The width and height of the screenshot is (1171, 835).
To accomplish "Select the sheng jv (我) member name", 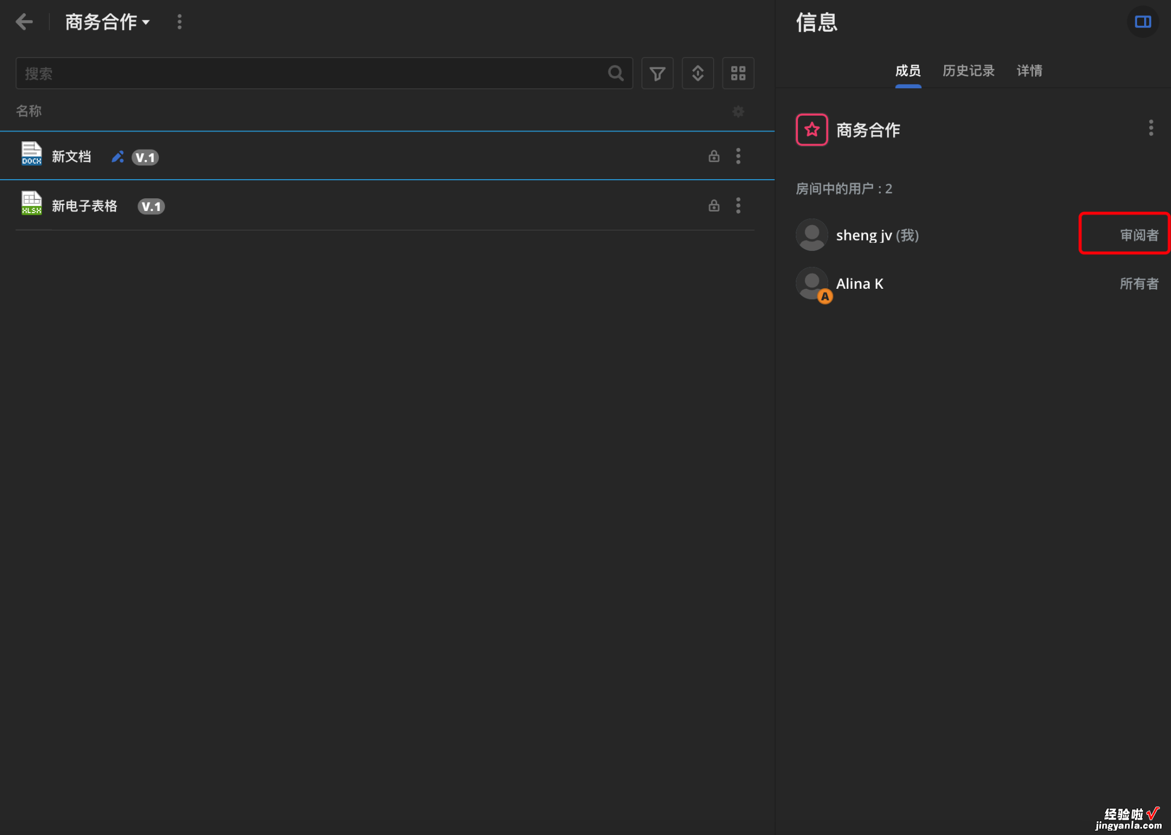I will (877, 236).
